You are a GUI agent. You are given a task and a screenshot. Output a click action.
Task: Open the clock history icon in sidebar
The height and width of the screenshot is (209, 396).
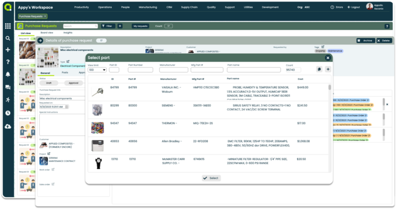click(x=8, y=113)
